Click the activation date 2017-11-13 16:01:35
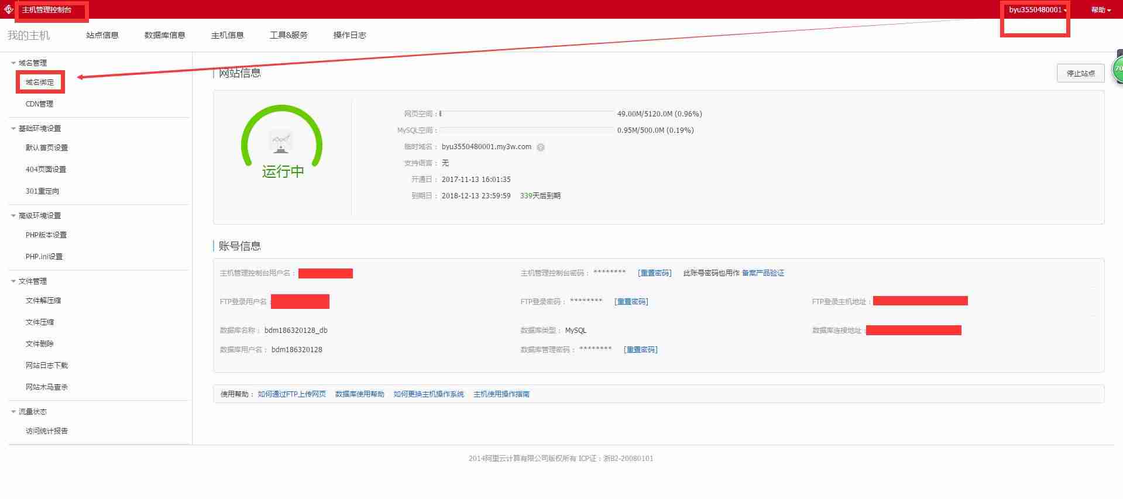This screenshot has width=1123, height=499. [476, 180]
